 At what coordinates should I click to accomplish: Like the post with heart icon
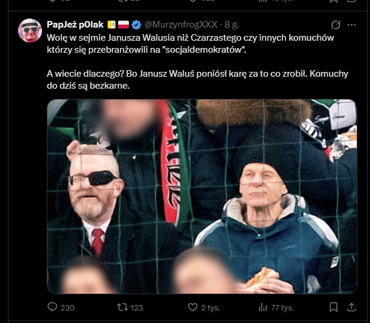click(192, 307)
